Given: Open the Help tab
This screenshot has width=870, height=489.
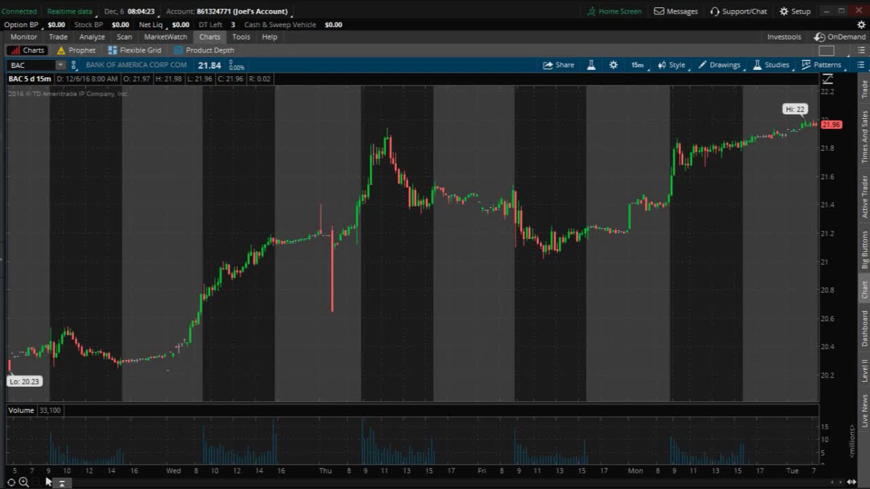Looking at the screenshot, I should (270, 37).
